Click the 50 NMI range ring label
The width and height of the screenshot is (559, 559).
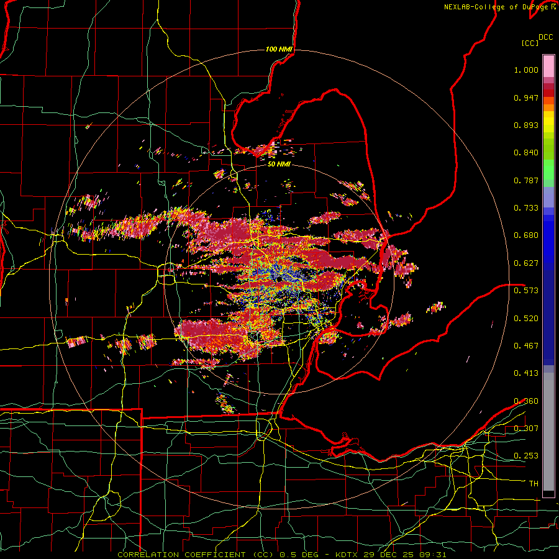(x=279, y=165)
